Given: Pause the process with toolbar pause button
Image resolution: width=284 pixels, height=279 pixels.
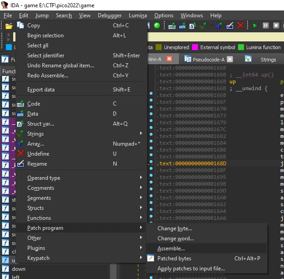Looking at the screenshot, I should point(265,25).
